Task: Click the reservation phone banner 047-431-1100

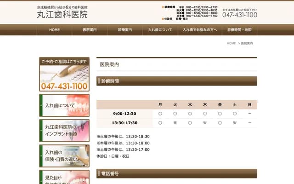Action: pos(64,75)
